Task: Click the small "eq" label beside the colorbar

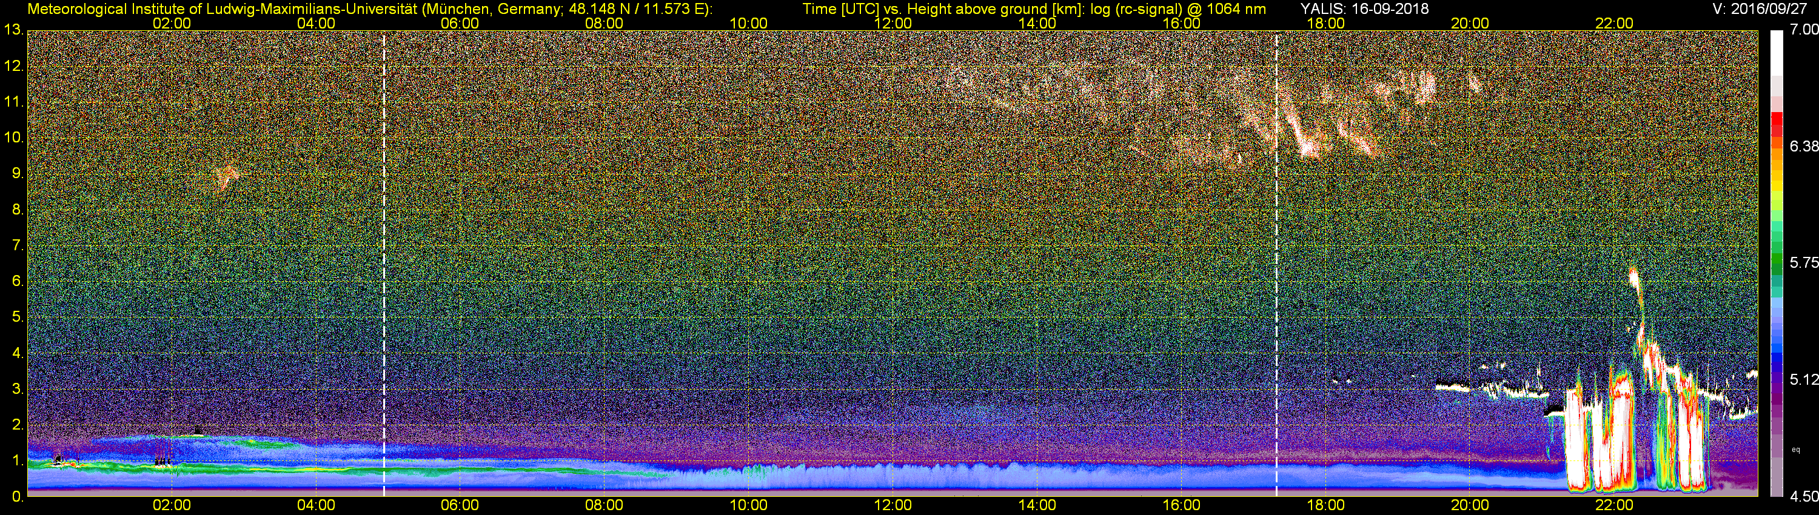Action: point(1797,449)
